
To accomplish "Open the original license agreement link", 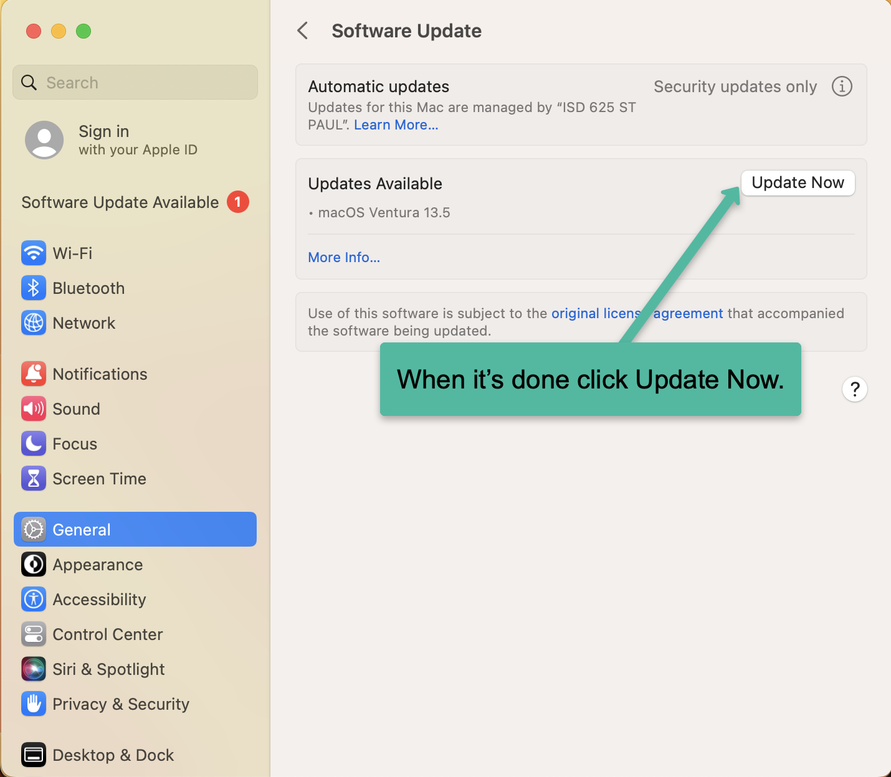I will click(637, 313).
